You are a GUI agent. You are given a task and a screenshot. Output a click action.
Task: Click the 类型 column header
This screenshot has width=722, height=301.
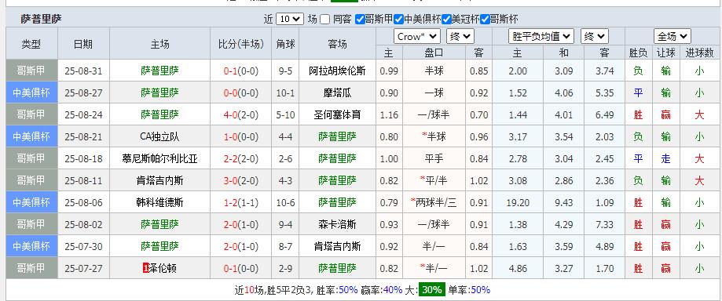tap(31, 44)
